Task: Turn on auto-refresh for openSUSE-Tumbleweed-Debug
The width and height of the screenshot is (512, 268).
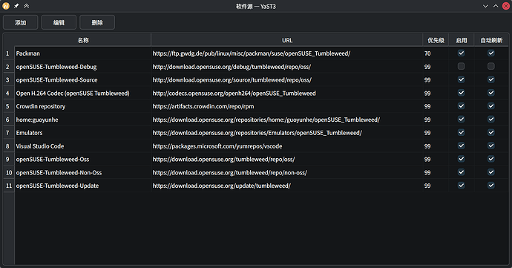Action: pyautogui.click(x=491, y=66)
